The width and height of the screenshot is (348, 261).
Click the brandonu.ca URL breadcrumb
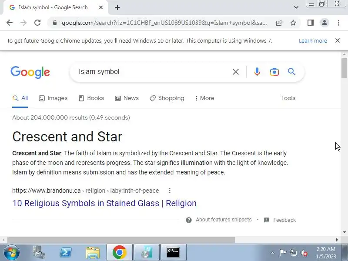click(85, 191)
